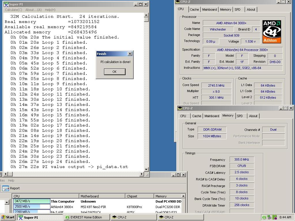Viewport: 295px width, 221px height.
Task: Open the Calculate(C) menu in Super PI
Action: tap(13, 10)
